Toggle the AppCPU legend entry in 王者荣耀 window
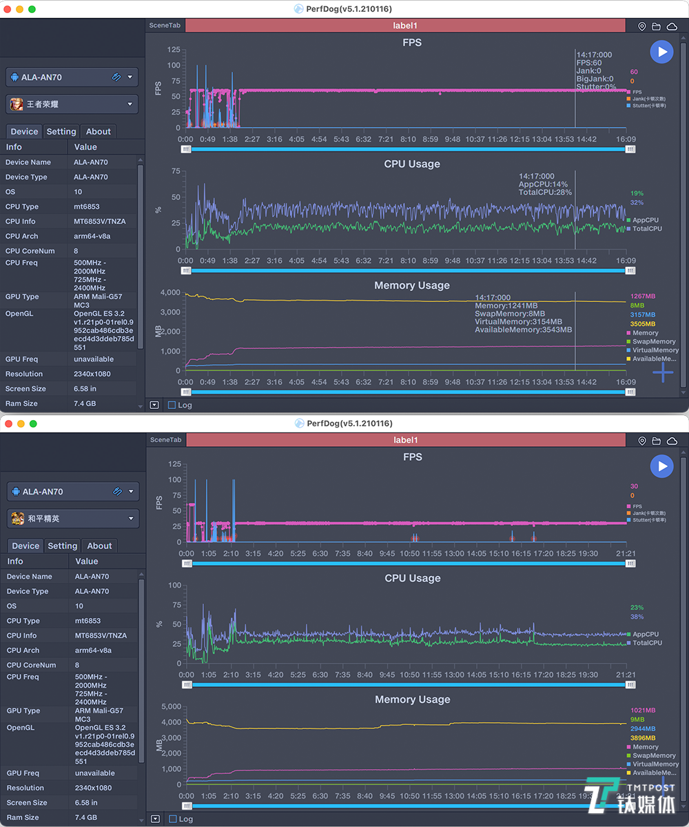The width and height of the screenshot is (689, 827). (644, 220)
